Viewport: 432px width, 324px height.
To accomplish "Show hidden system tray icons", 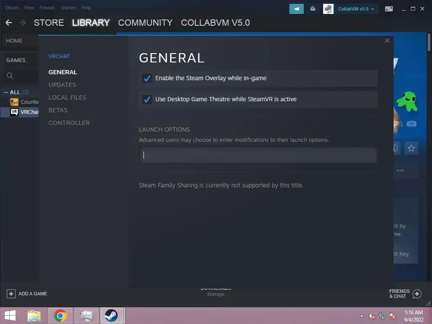I will (x=362, y=316).
